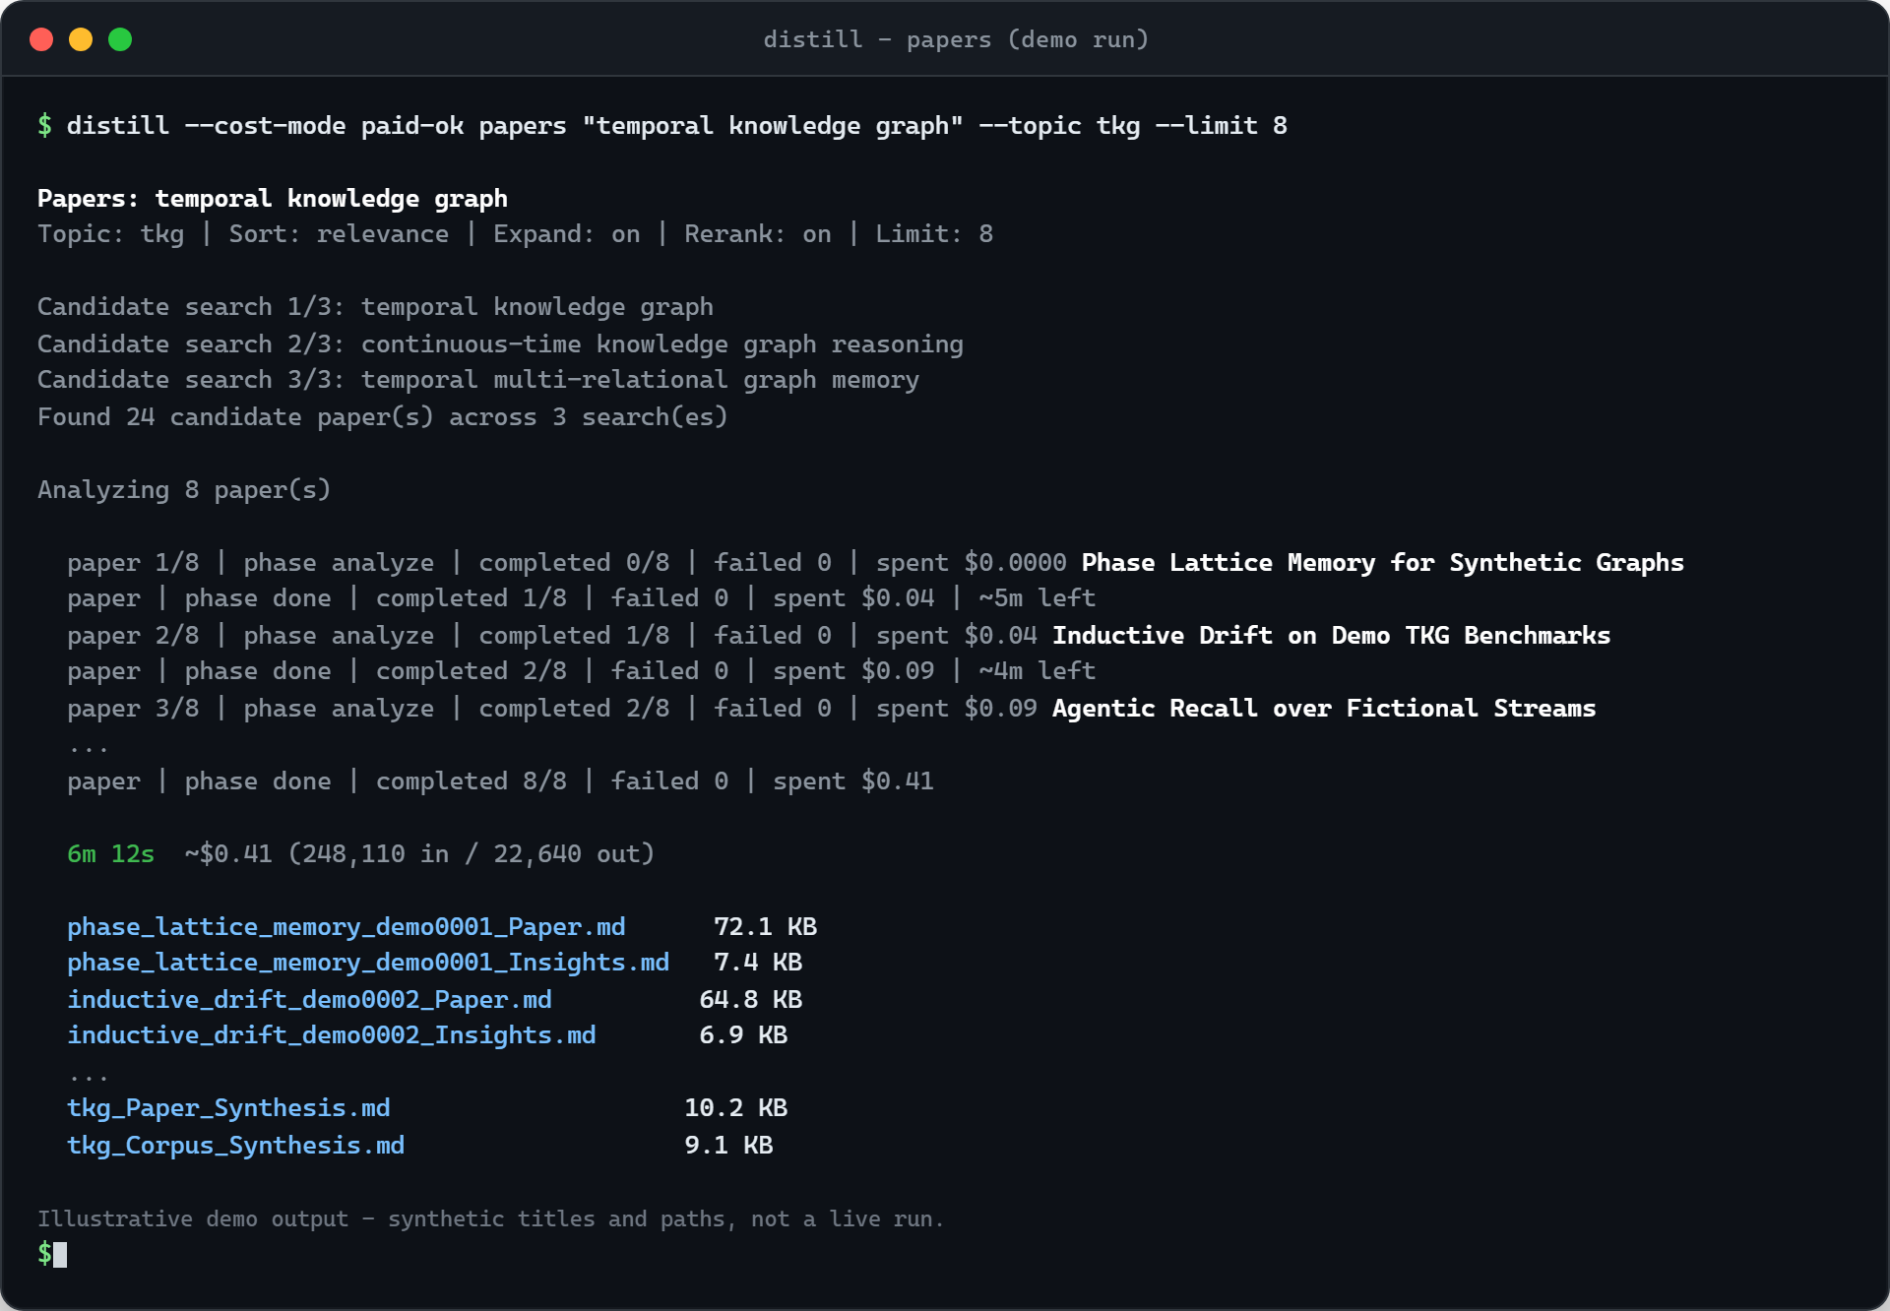
Task: Click title 'Phase Lattice Memory for Synthetic Graphs'
Action: click(x=1383, y=563)
